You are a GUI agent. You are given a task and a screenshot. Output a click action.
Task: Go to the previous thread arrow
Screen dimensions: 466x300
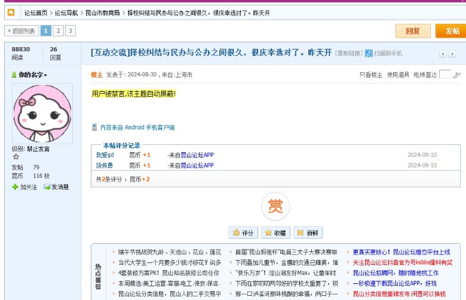pos(443,54)
